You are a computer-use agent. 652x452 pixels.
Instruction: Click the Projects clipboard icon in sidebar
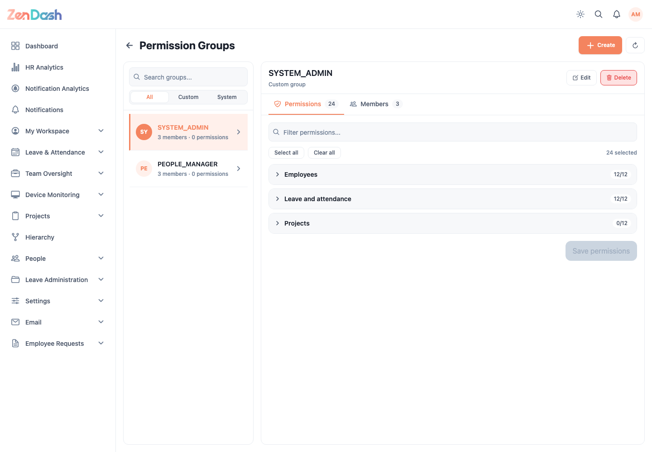pos(15,216)
